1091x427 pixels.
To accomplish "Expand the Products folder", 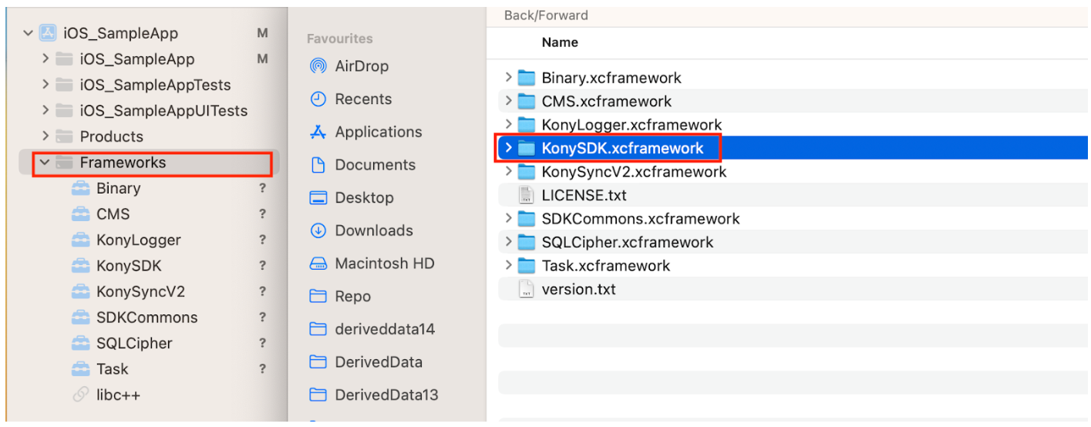I will (x=45, y=136).
